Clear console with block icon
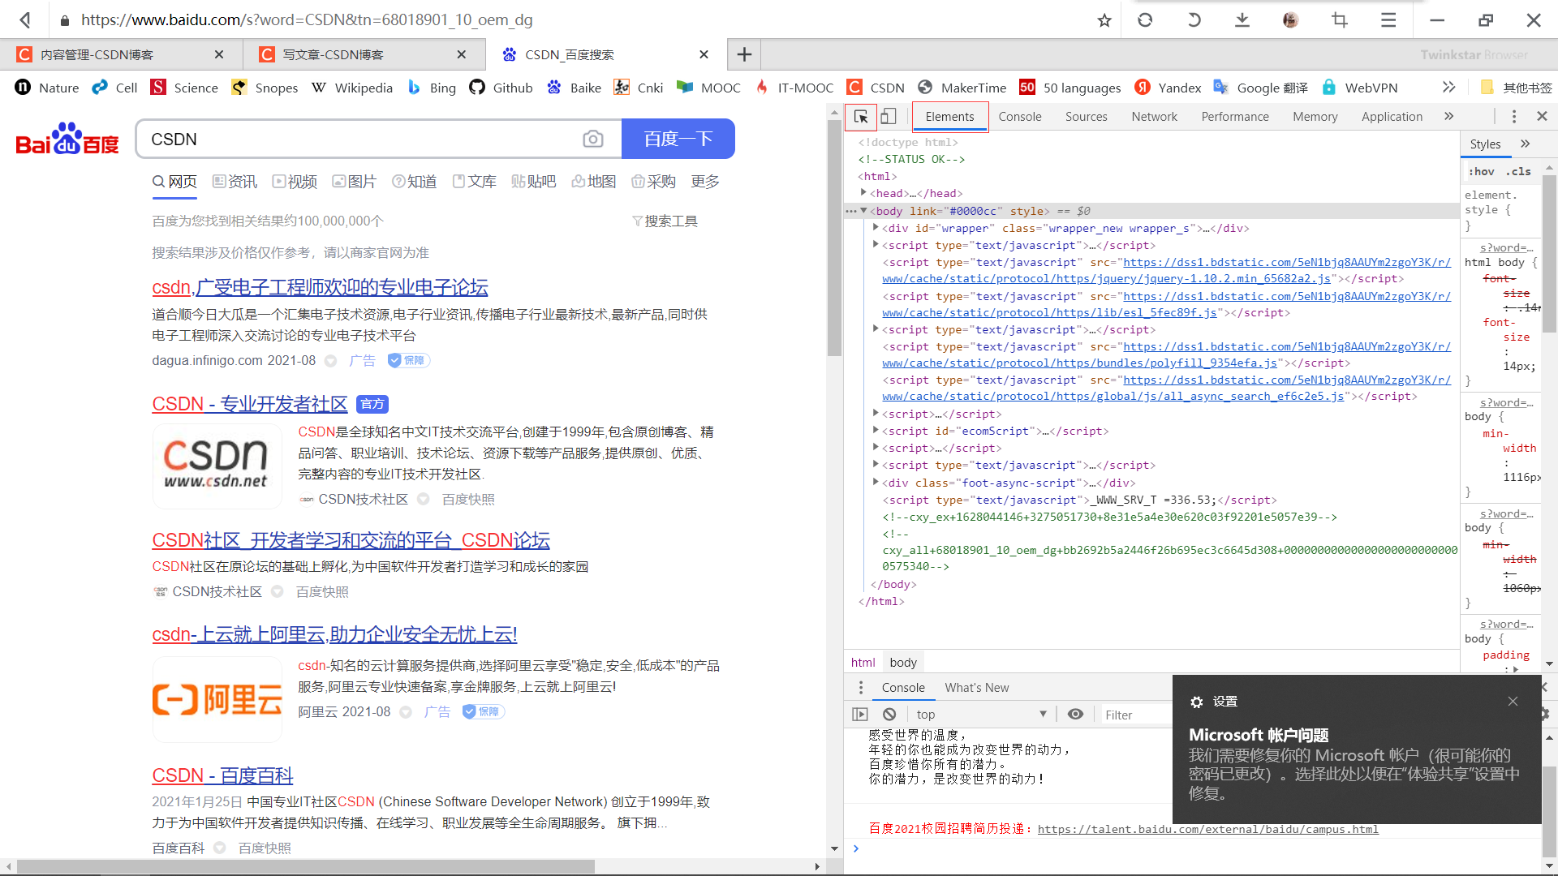This screenshot has height=876, width=1558. [x=889, y=715]
